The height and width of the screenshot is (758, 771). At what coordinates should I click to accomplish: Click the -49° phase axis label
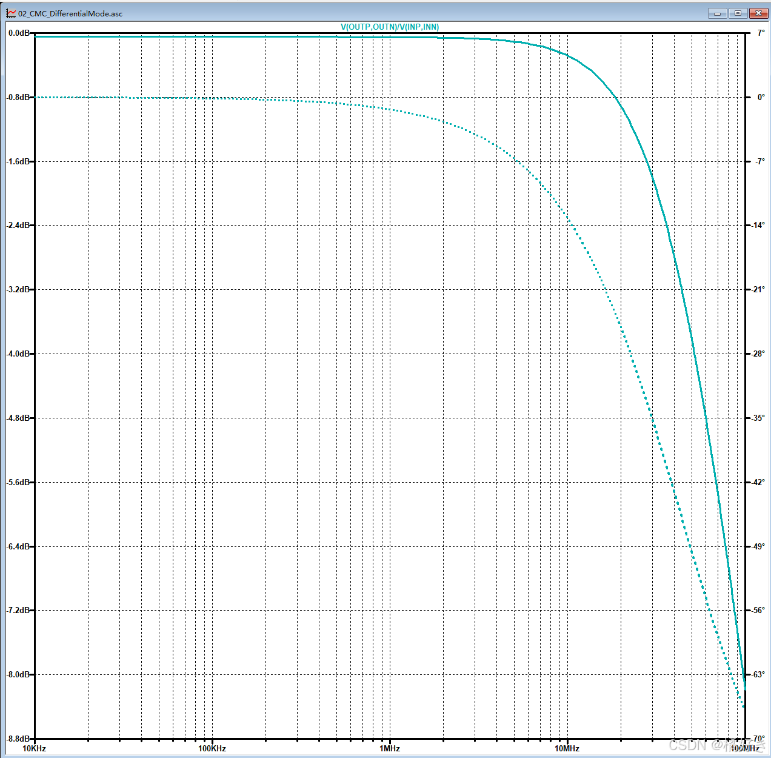[758, 546]
